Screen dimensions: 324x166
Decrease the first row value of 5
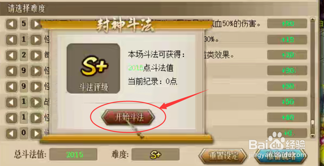[x=12, y=24]
